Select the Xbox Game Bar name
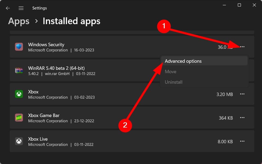The image size is (262, 164). pos(44,115)
